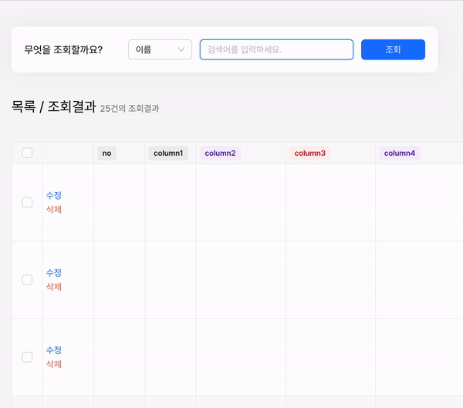Viewport: 463px width, 408px height.
Task: Focus the 검색어를 입력하세요 search field
Action: (x=276, y=49)
